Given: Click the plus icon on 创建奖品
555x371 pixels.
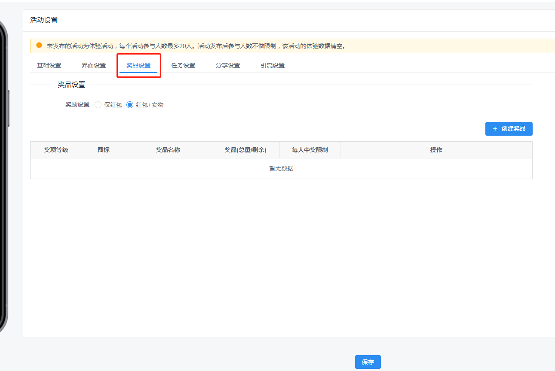Looking at the screenshot, I should pos(495,129).
